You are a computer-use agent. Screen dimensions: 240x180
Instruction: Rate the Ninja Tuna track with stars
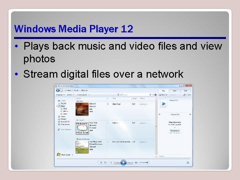[144, 123]
